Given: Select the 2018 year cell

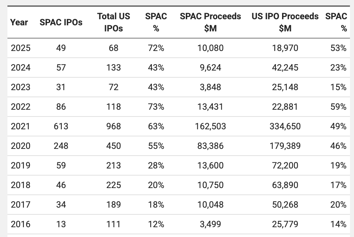Looking at the screenshot, I should click(x=21, y=185).
